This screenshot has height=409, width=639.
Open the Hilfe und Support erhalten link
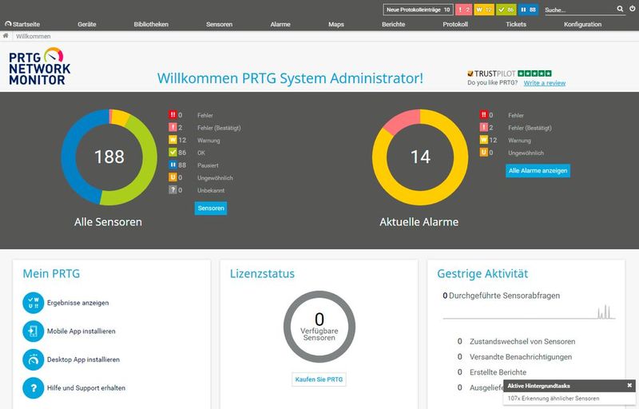click(x=86, y=387)
